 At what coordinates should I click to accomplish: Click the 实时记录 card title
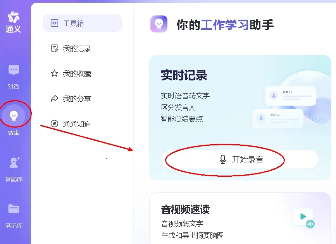point(184,75)
